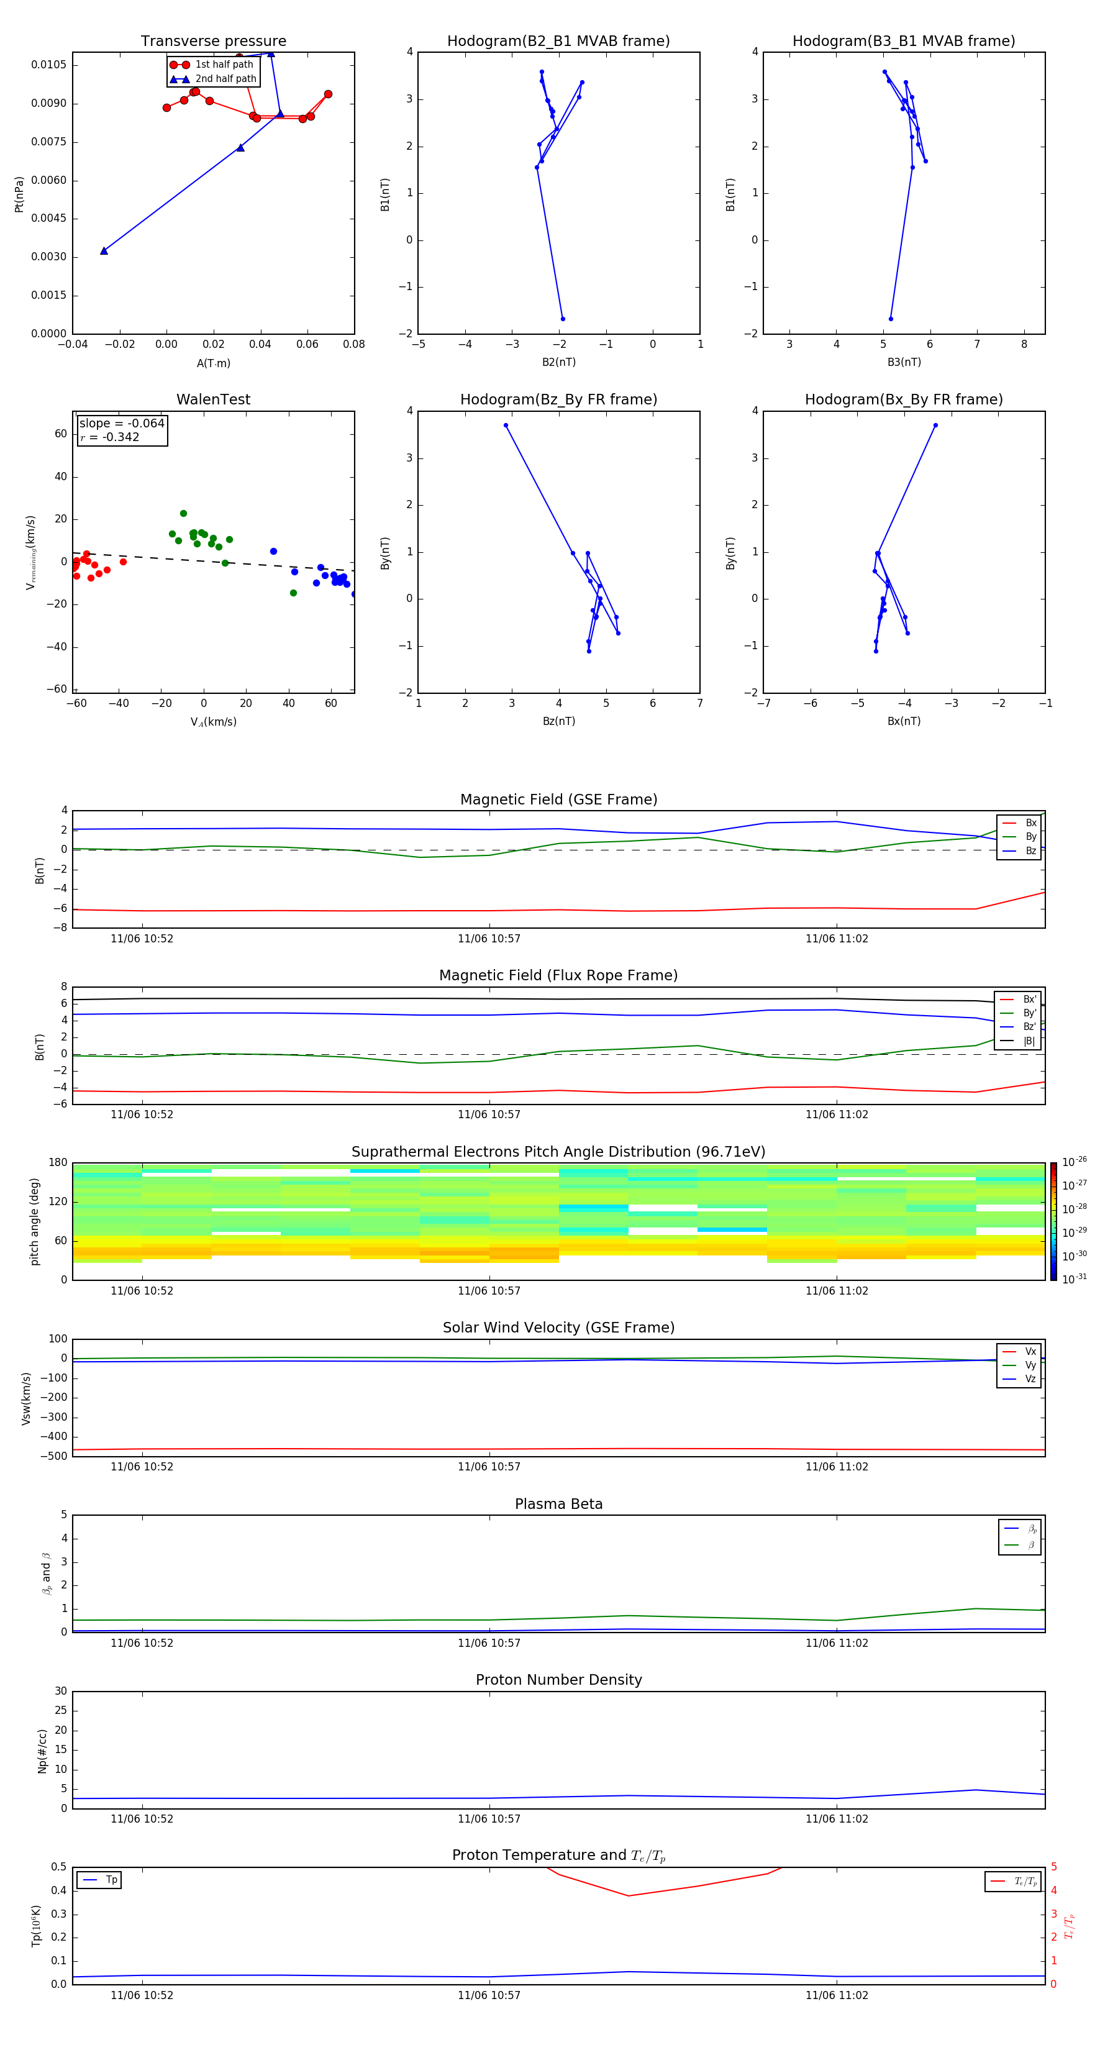
Task: Select the "Hodogram(Bx_By FR frame)" title
Action: pyautogui.click(x=904, y=399)
